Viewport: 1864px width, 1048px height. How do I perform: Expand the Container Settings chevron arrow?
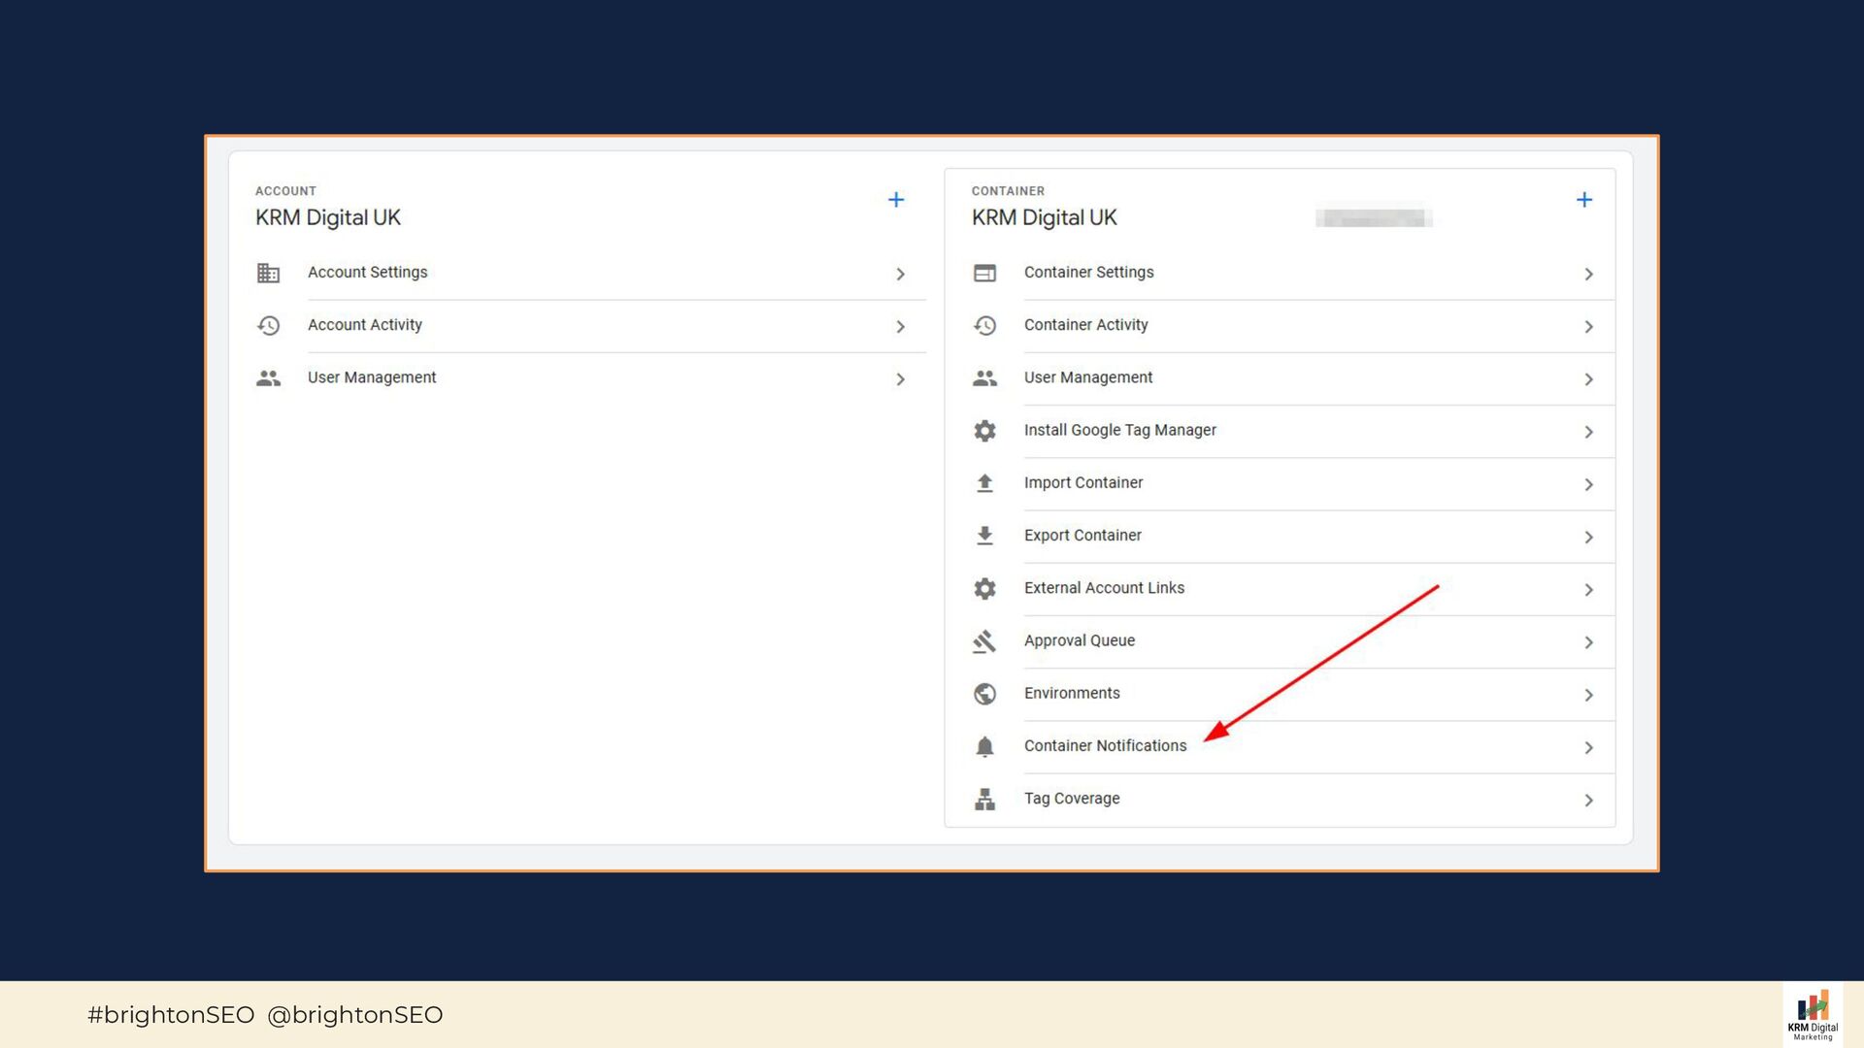pos(1588,275)
